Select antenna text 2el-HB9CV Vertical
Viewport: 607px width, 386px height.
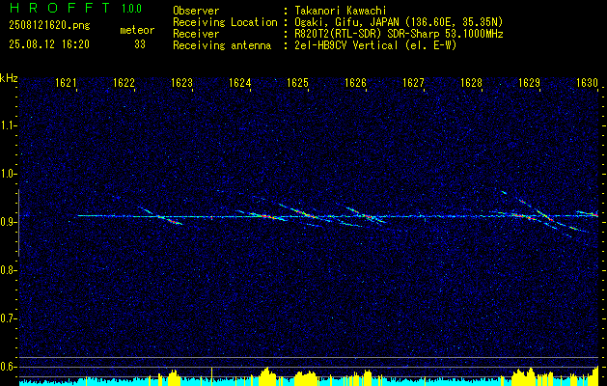pos(346,45)
